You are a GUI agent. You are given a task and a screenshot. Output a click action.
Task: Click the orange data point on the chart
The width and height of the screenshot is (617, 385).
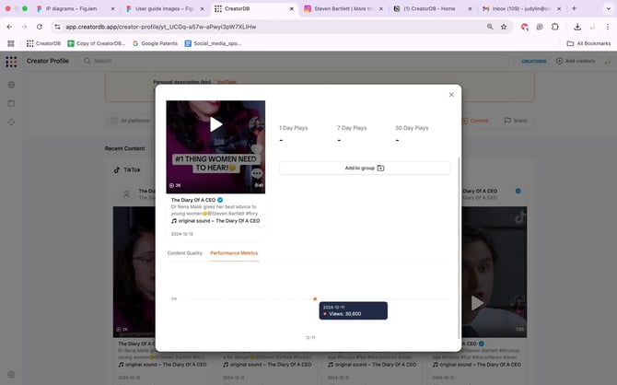click(315, 299)
